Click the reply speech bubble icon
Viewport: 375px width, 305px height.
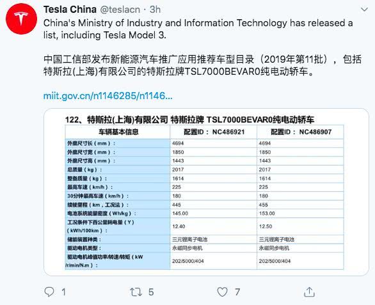point(49,292)
